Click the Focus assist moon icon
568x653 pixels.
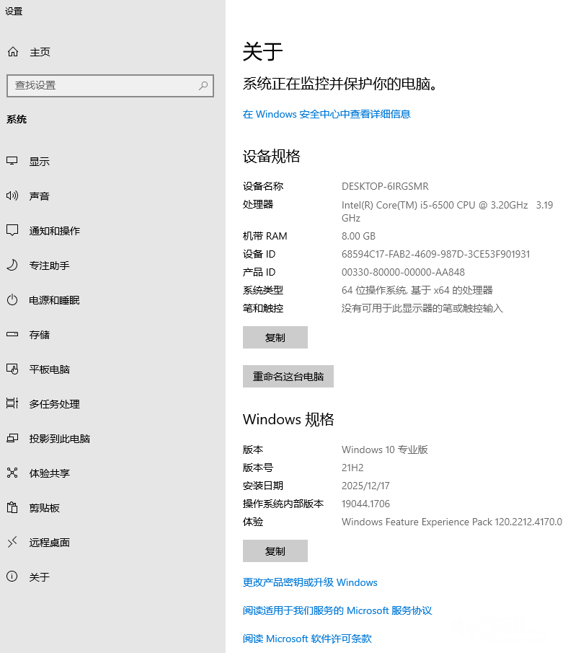[12, 266]
